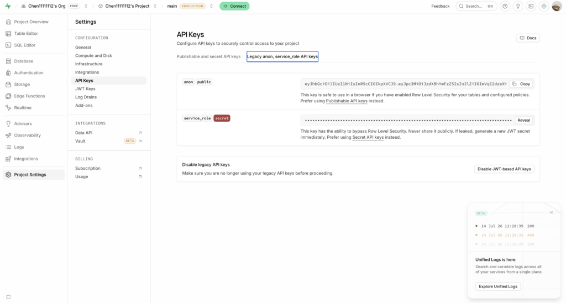Open Edge Functions icon
Viewport: 566px width, 303px height.
[x=8, y=96]
